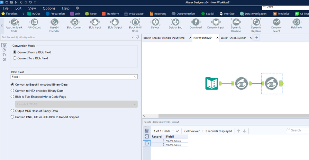Open the Blob Field dropdown showing Field1

(74, 77)
